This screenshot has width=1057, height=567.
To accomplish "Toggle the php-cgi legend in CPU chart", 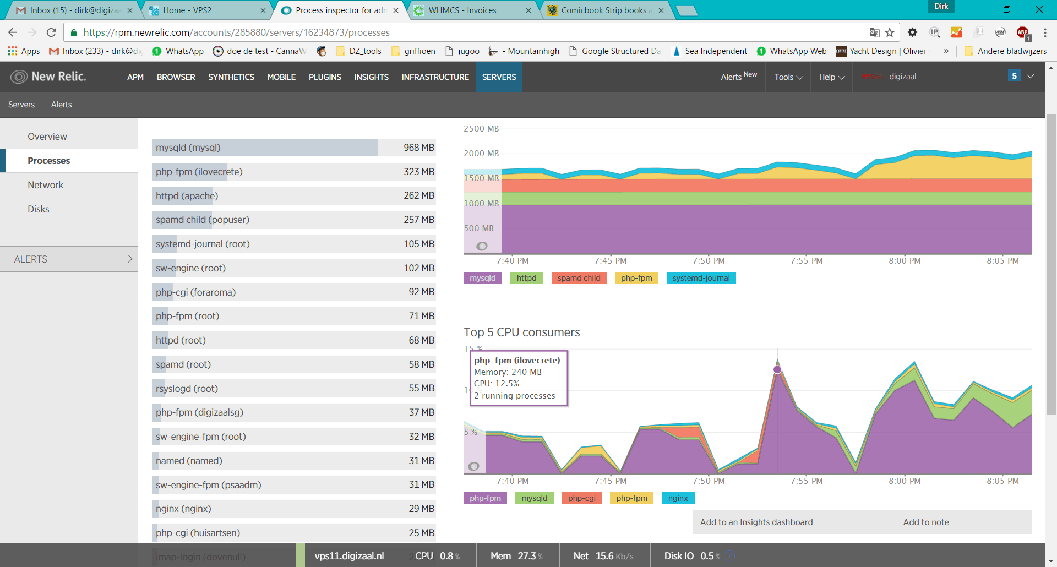I will coord(582,498).
